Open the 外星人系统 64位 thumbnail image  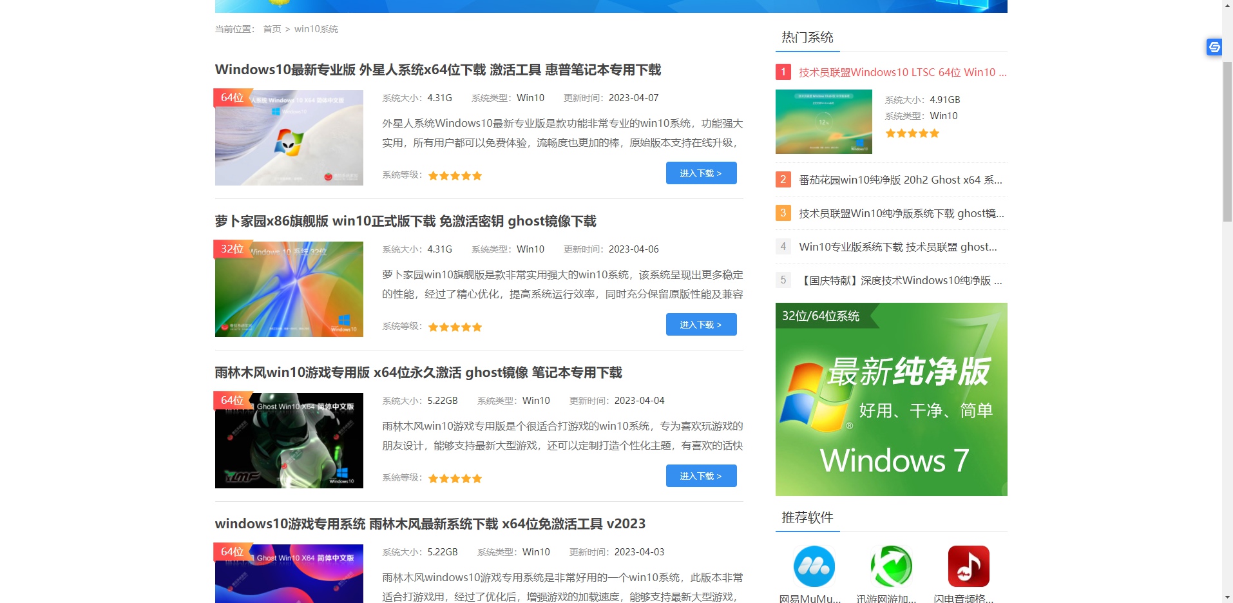[289, 138]
